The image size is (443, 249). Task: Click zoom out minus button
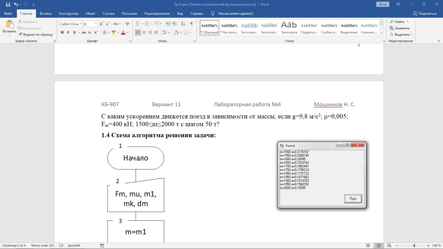click(397, 245)
